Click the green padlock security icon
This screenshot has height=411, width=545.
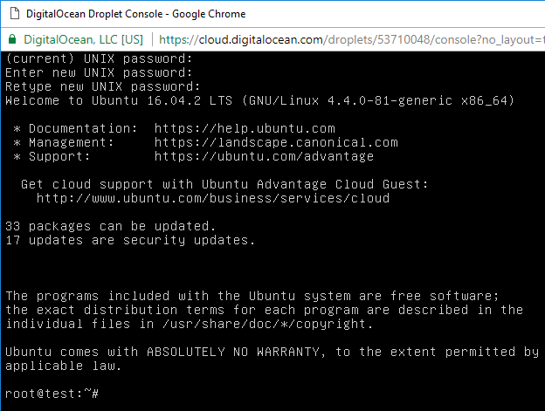(x=12, y=39)
